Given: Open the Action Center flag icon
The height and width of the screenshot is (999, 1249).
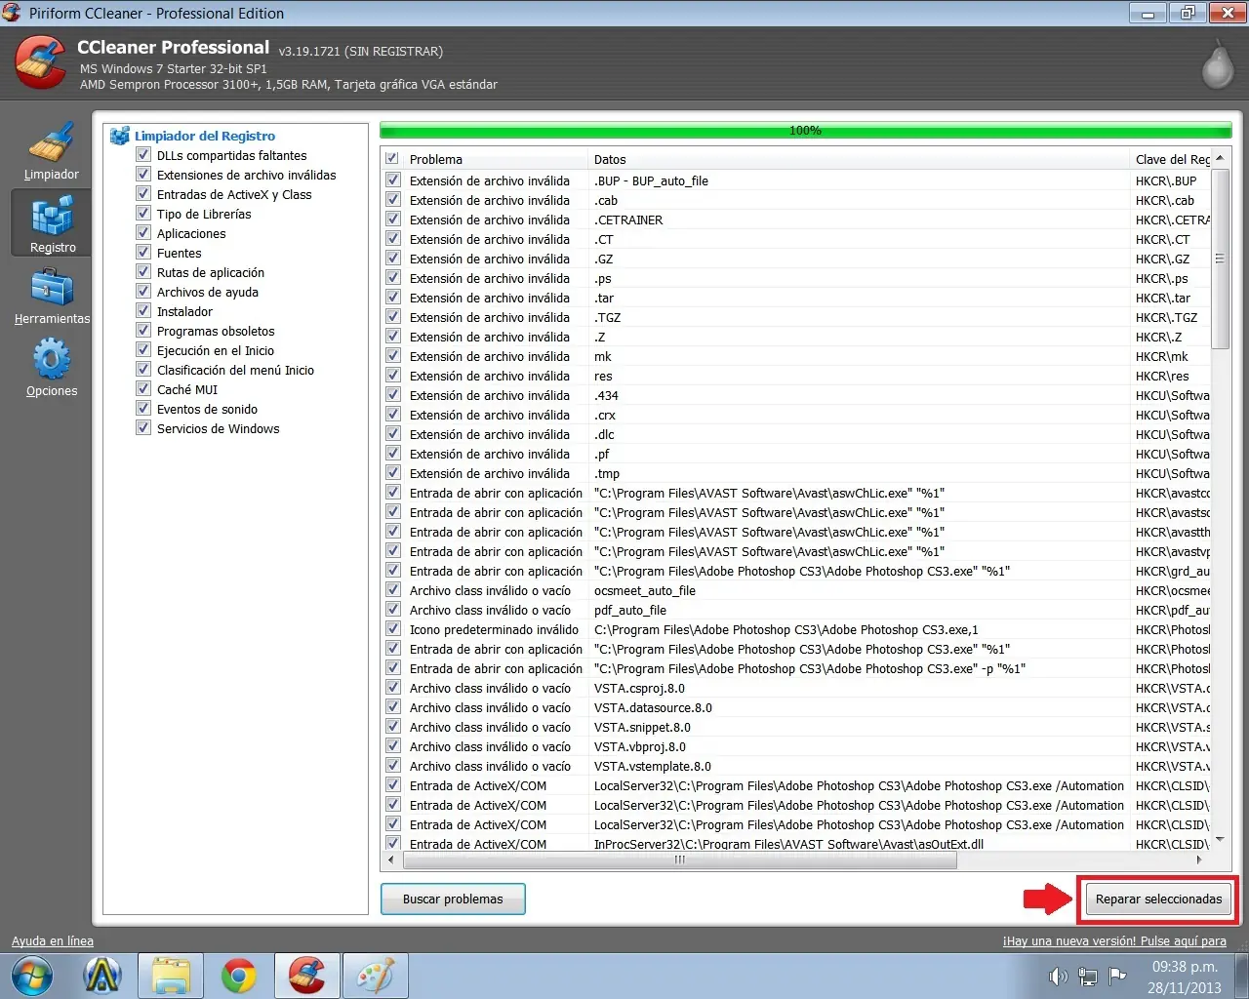Looking at the screenshot, I should tap(1118, 976).
